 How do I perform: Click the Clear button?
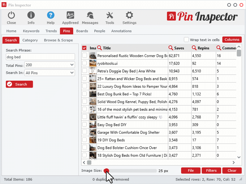tap(232, 170)
